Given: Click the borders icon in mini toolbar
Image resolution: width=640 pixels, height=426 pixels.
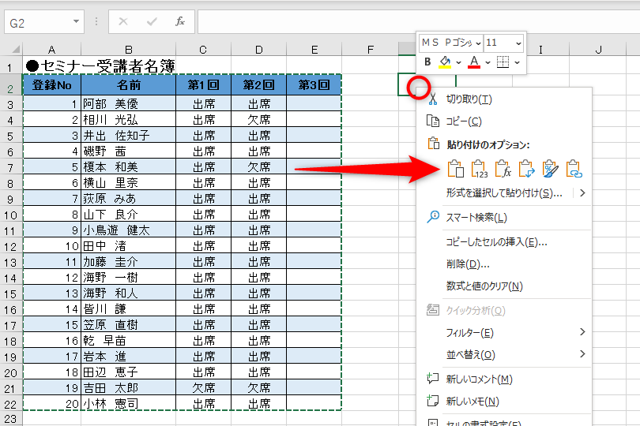Looking at the screenshot, I should point(503,62).
